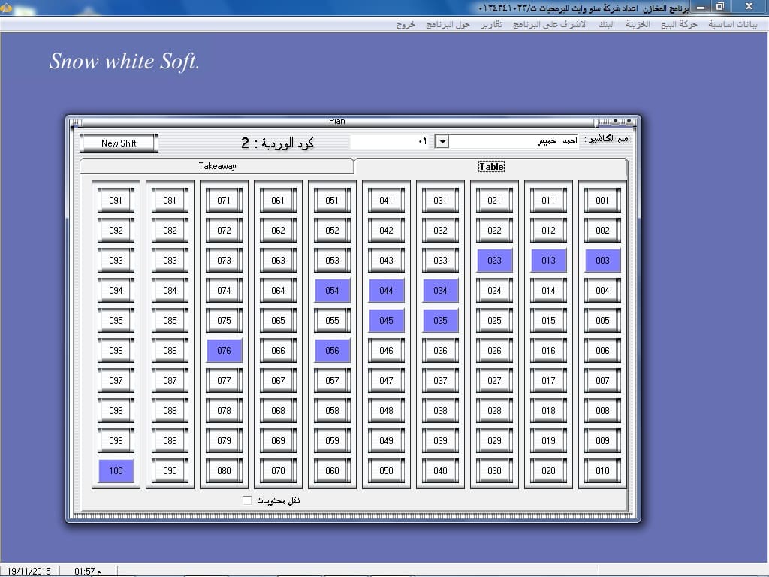
Task: Click the time 01:57 in status bar
Action: 87,571
